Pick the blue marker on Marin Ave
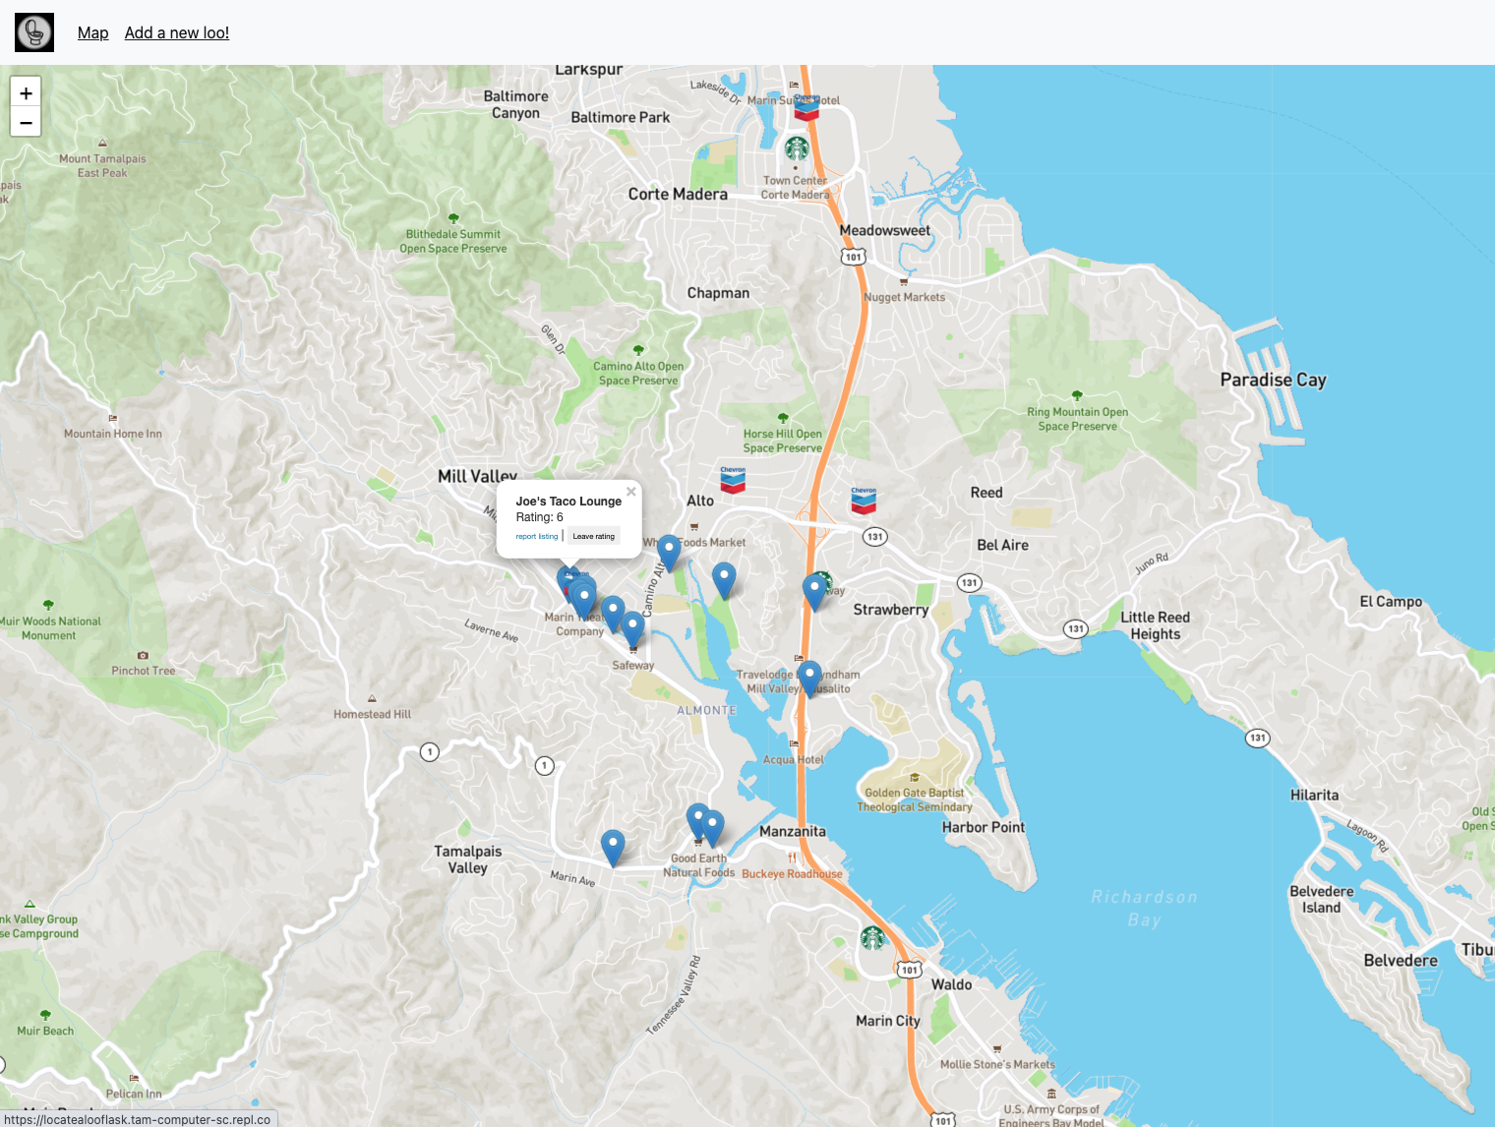Image resolution: width=1495 pixels, height=1127 pixels. (613, 846)
